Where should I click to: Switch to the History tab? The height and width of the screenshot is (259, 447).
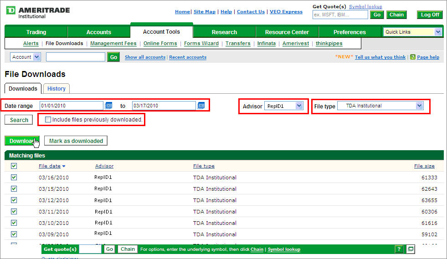57,89
